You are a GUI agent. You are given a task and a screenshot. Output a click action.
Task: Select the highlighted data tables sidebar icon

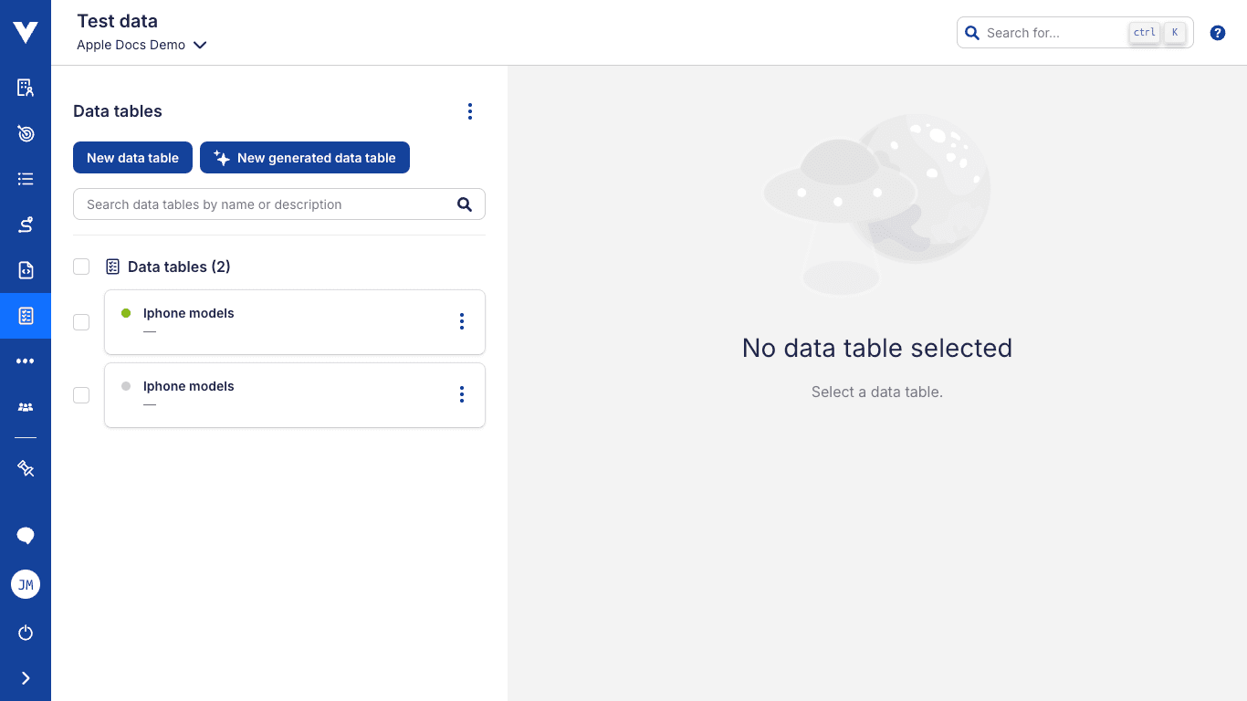pos(25,316)
